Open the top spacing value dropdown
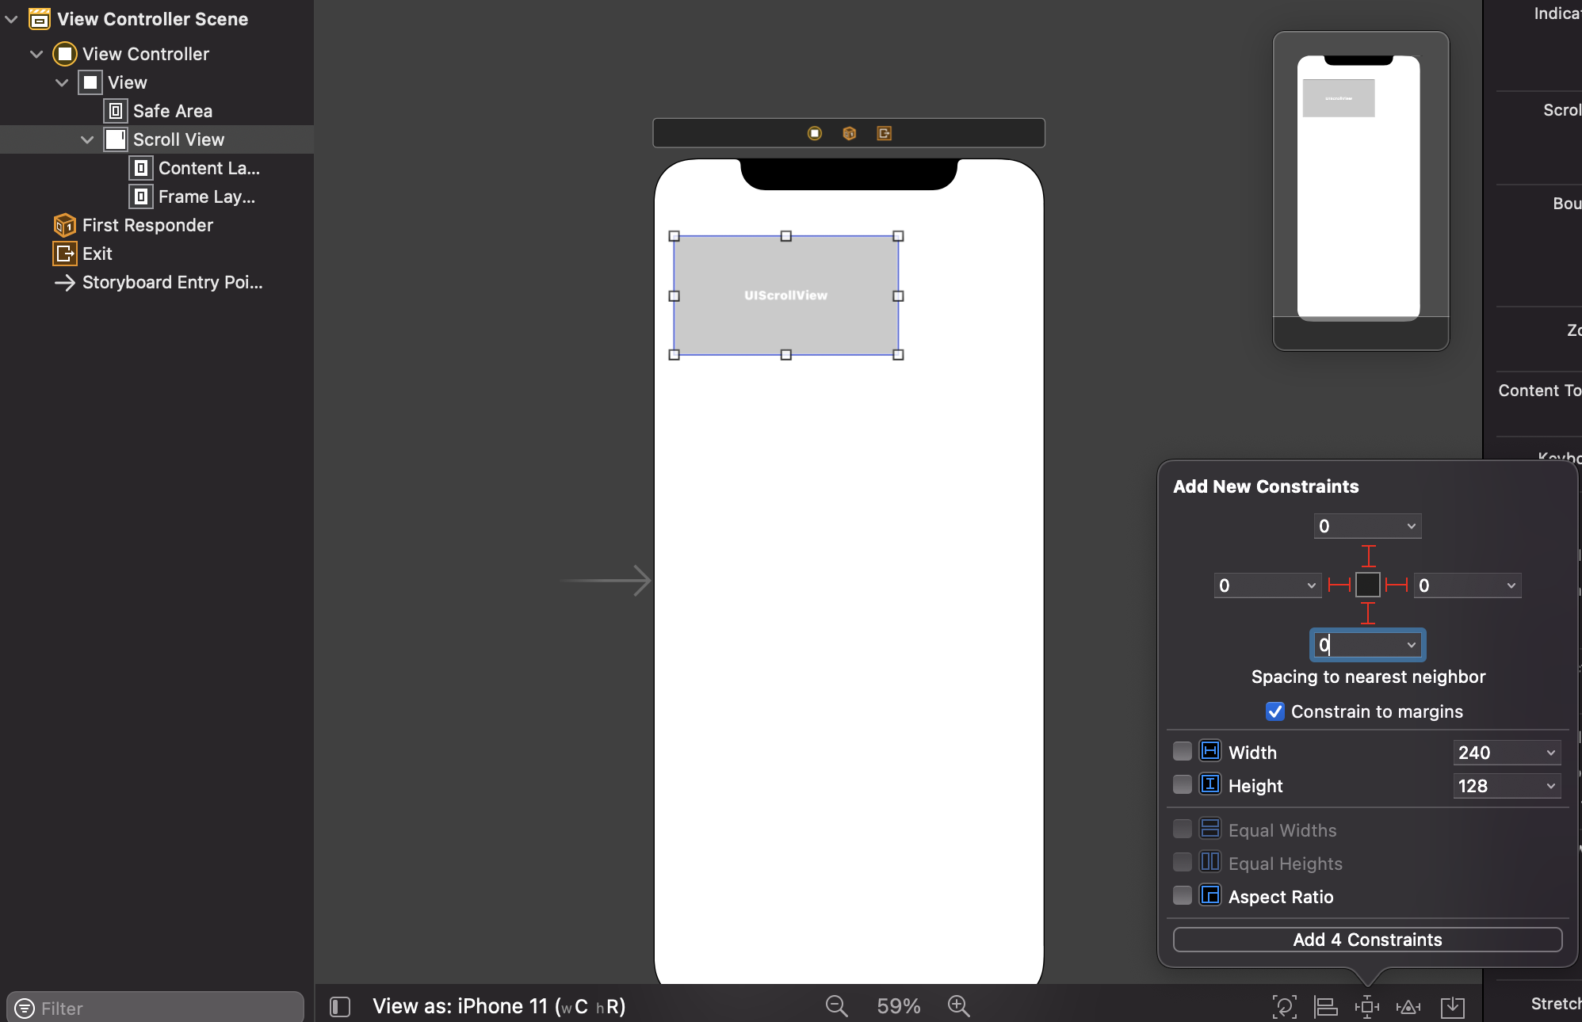 tap(1411, 526)
